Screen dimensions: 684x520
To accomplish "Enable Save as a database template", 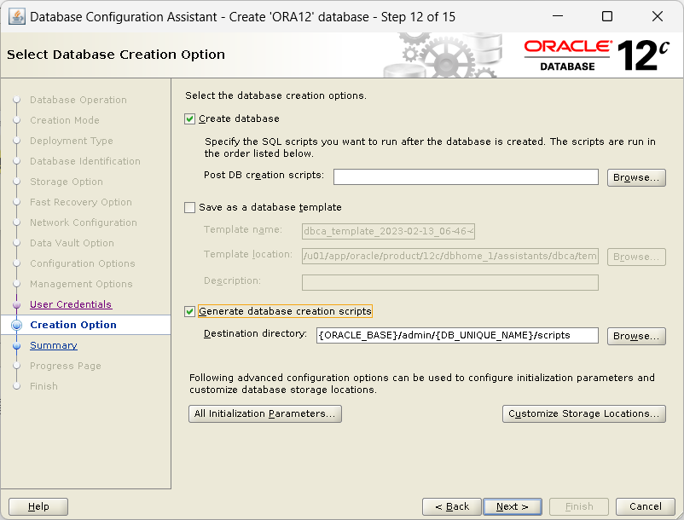I will coord(189,207).
